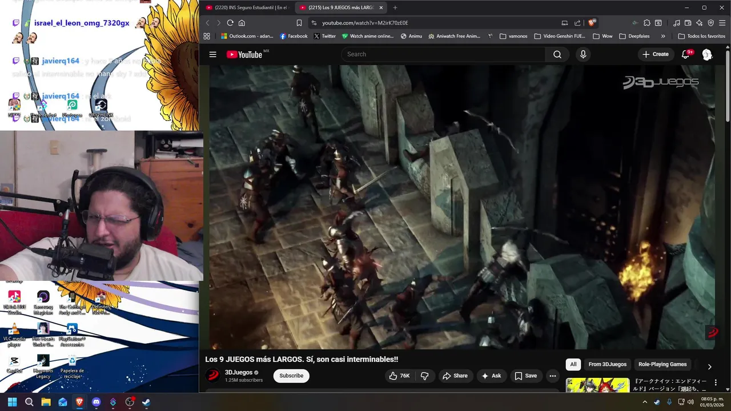Open the Twitter bookmark
The width and height of the screenshot is (731, 411).
325,36
